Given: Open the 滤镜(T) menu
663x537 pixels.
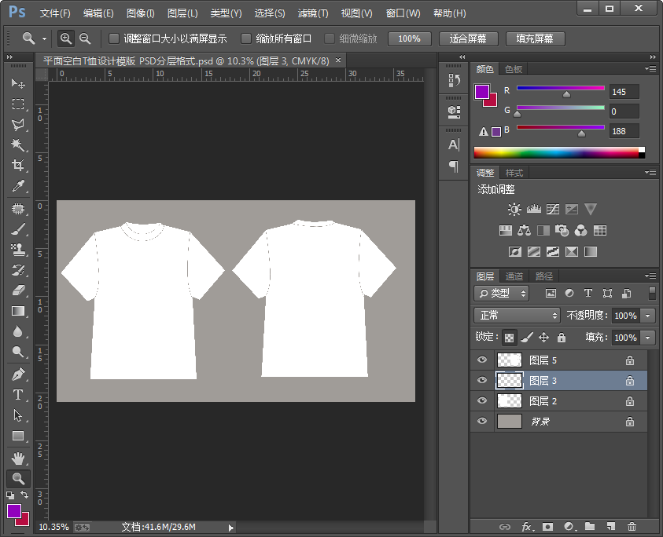Looking at the screenshot, I should 313,13.
